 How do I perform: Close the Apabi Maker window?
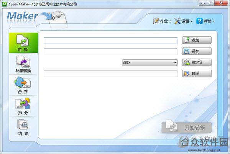point(221,3)
